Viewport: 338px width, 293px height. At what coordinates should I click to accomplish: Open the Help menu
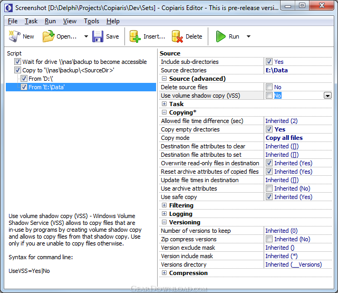point(113,21)
